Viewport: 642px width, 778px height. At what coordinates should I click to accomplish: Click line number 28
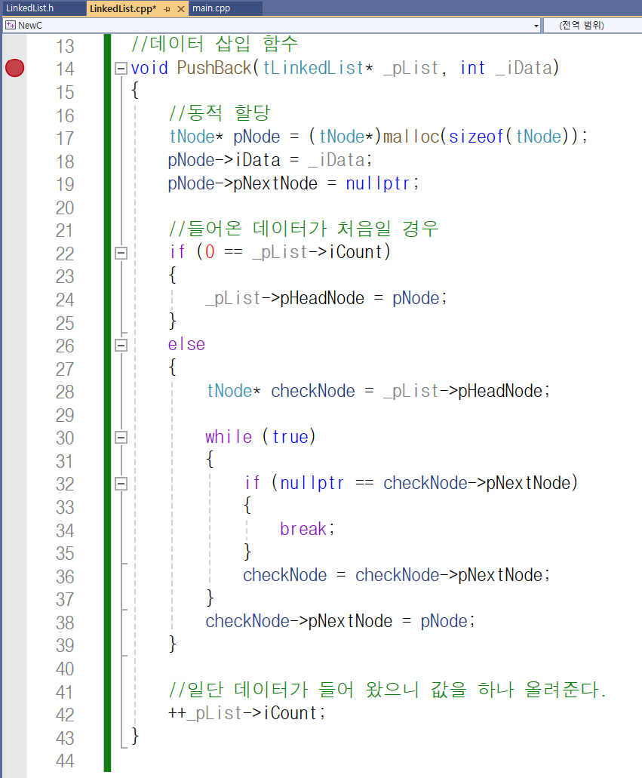pos(65,392)
